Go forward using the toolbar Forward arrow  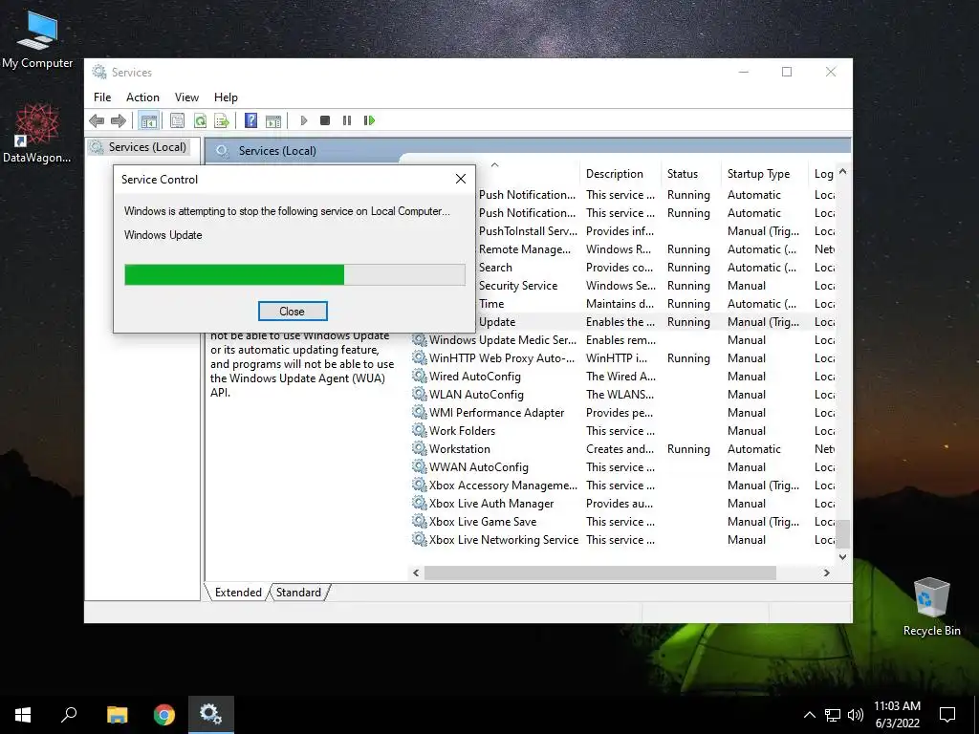(x=118, y=120)
